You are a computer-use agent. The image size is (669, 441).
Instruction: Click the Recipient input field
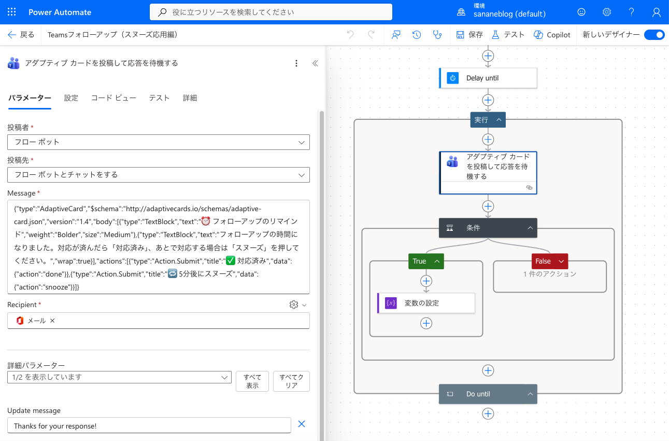click(159, 321)
